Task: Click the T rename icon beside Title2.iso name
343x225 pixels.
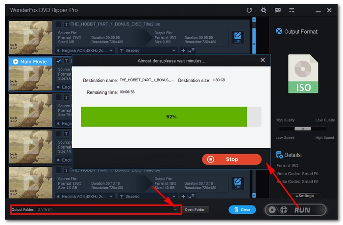Action: tap(66, 24)
